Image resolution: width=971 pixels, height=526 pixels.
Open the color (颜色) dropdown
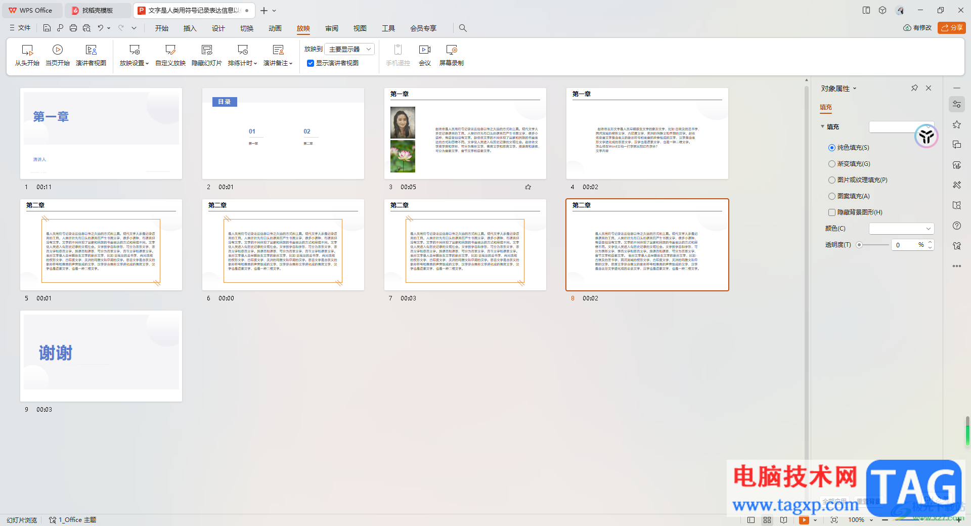[x=901, y=229]
